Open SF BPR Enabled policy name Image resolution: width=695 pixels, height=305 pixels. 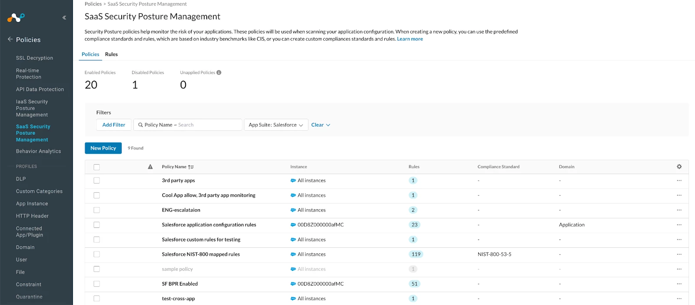point(180,284)
